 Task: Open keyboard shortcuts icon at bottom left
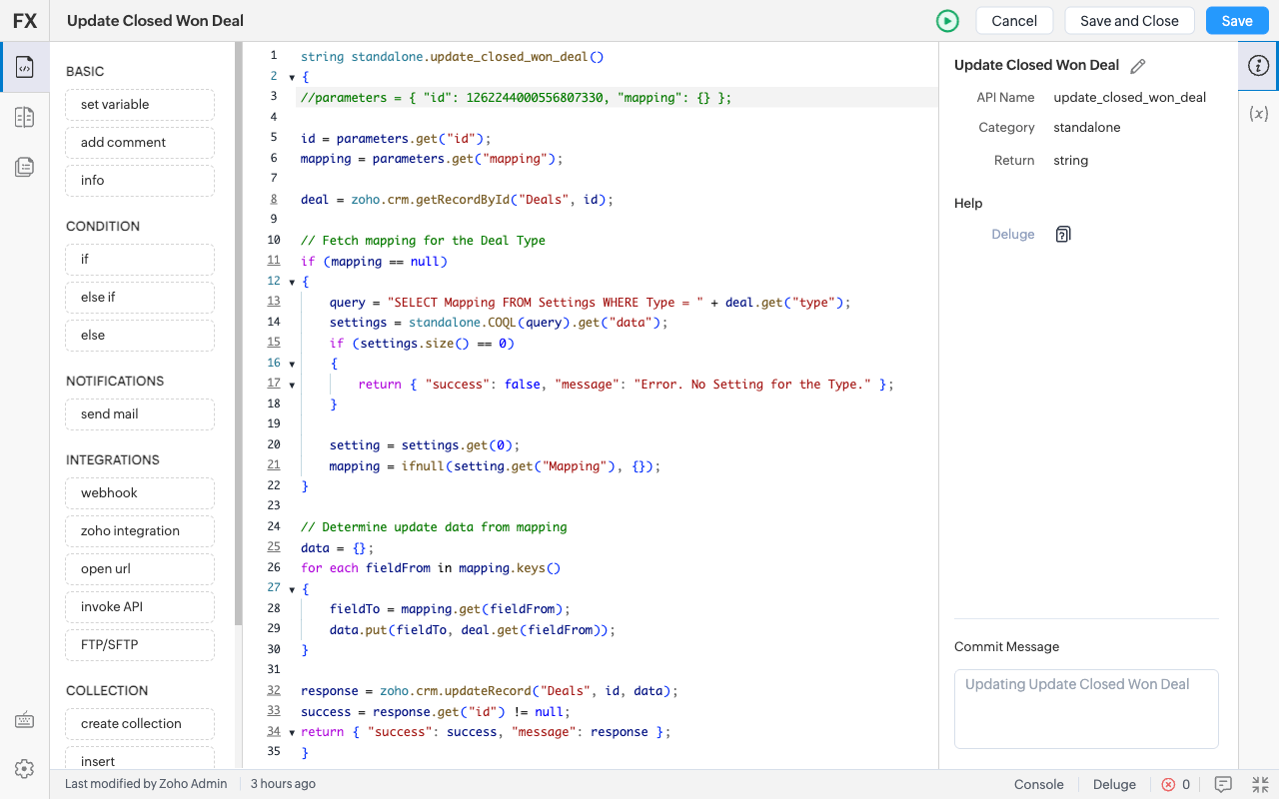[25, 721]
